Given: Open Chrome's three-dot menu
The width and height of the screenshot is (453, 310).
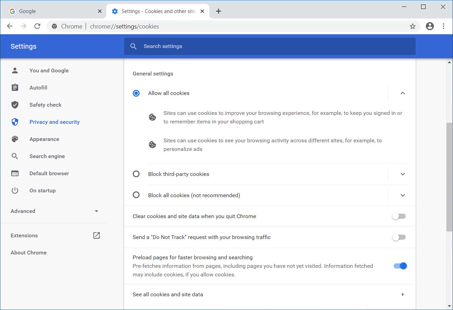Looking at the screenshot, I should click(443, 26).
